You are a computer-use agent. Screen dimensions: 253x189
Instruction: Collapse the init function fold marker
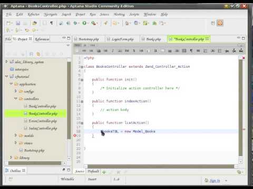[82, 80]
